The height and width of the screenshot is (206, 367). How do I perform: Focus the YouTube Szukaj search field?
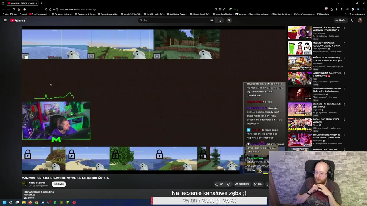click(175, 20)
